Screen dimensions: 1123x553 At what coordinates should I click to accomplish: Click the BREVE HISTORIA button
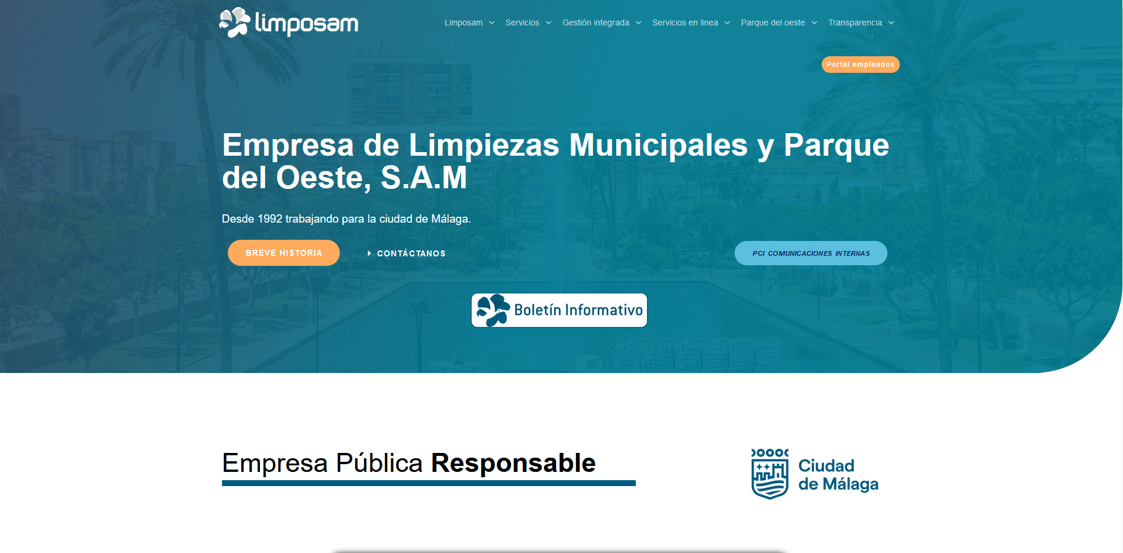click(x=284, y=253)
